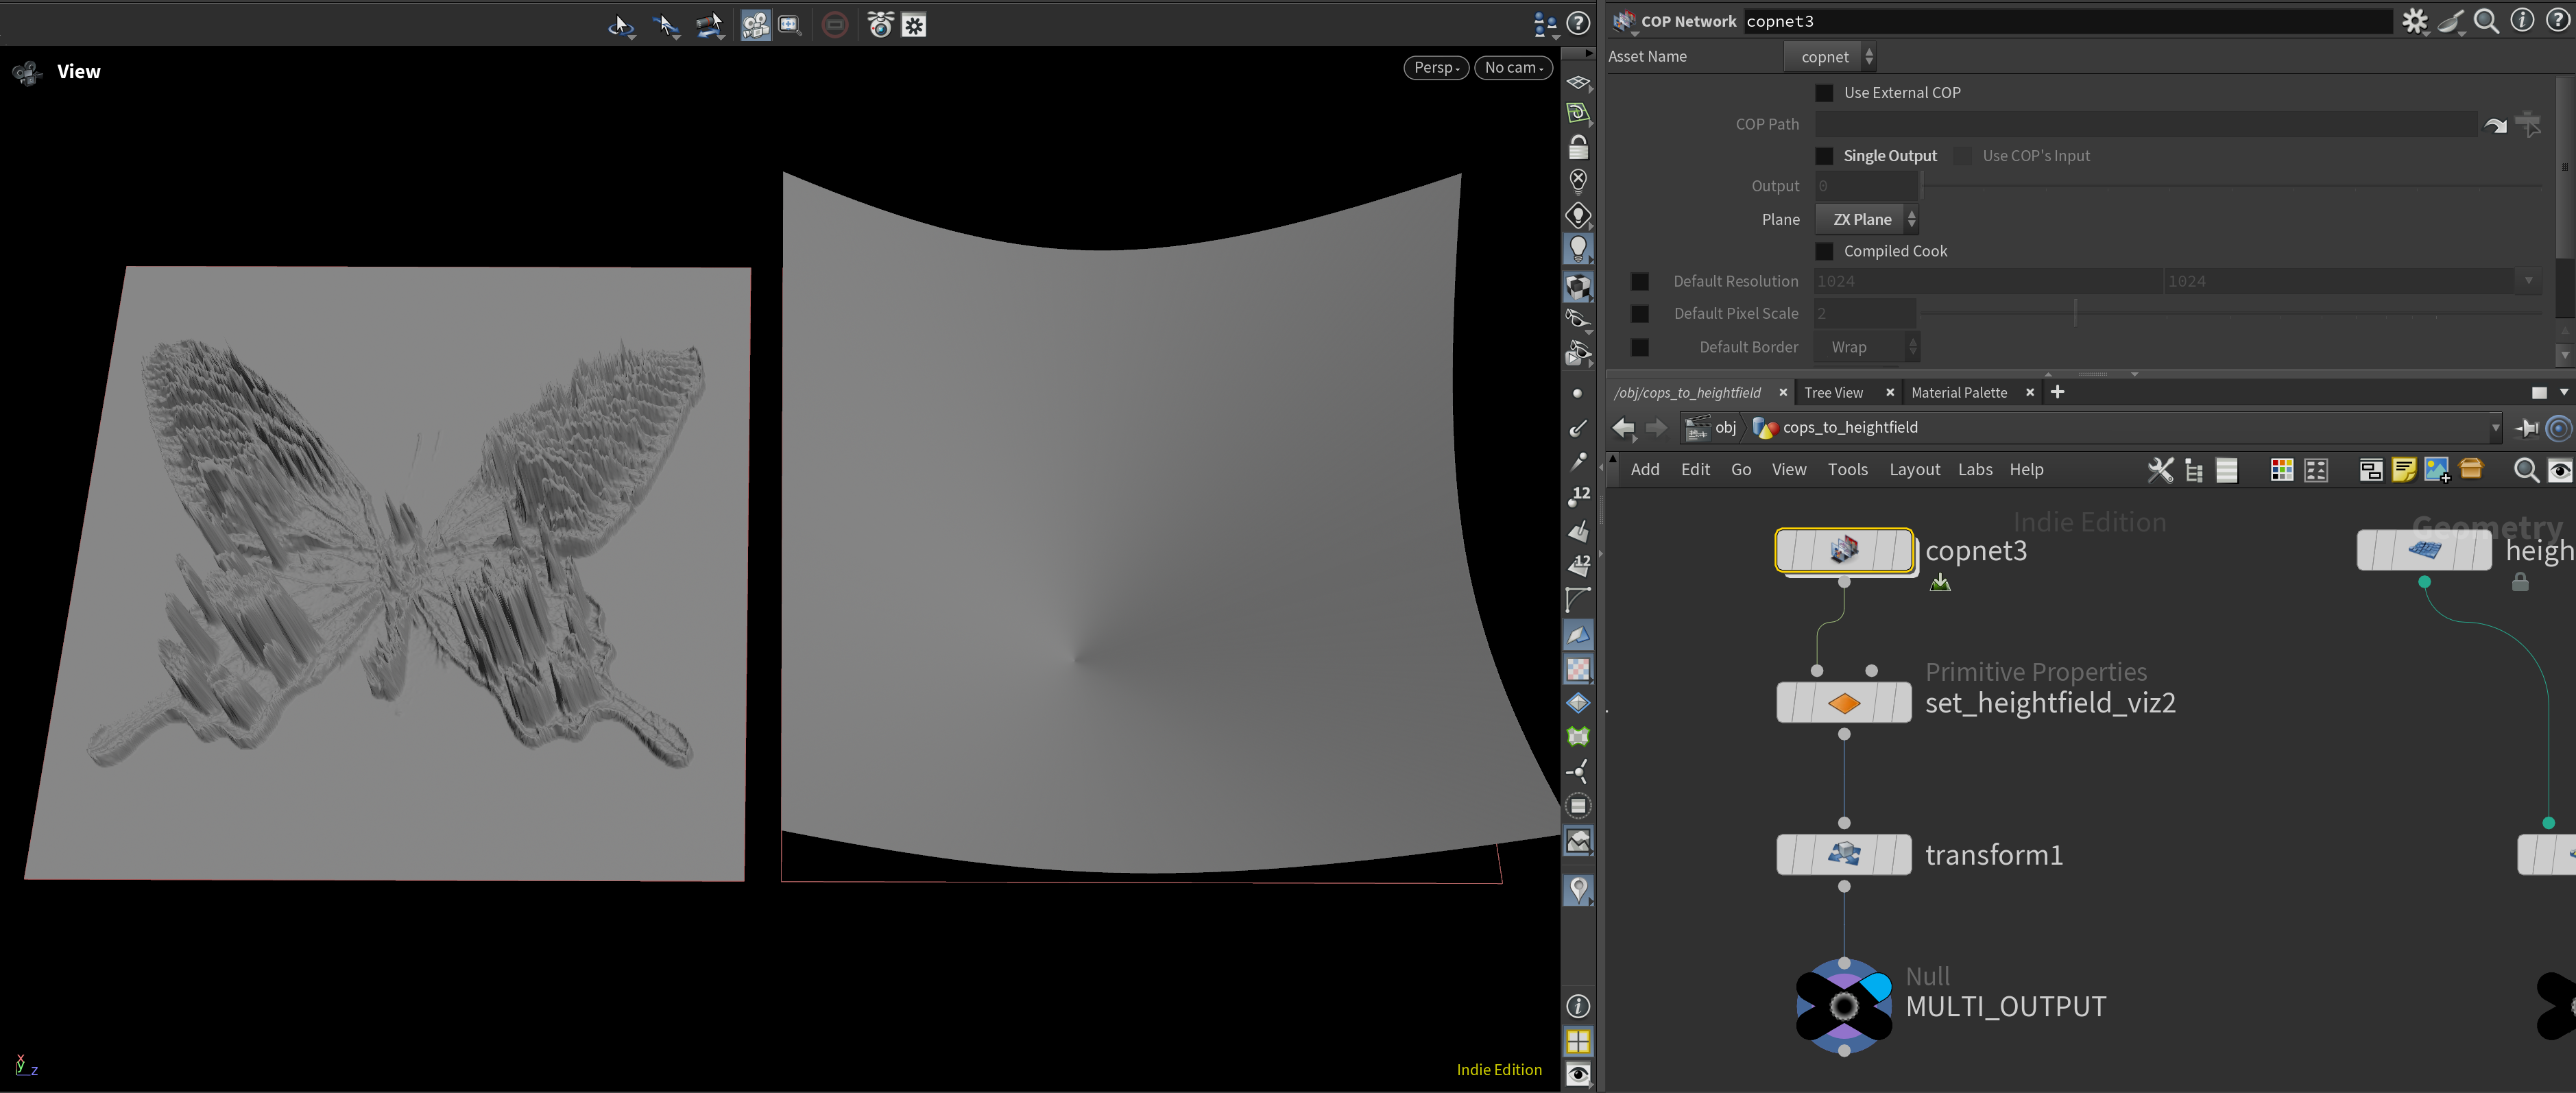
Task: Enable the Compiled Cook checkbox
Action: (1825, 251)
